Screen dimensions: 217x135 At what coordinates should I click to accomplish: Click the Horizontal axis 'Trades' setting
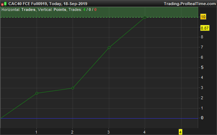(x=28, y=9)
